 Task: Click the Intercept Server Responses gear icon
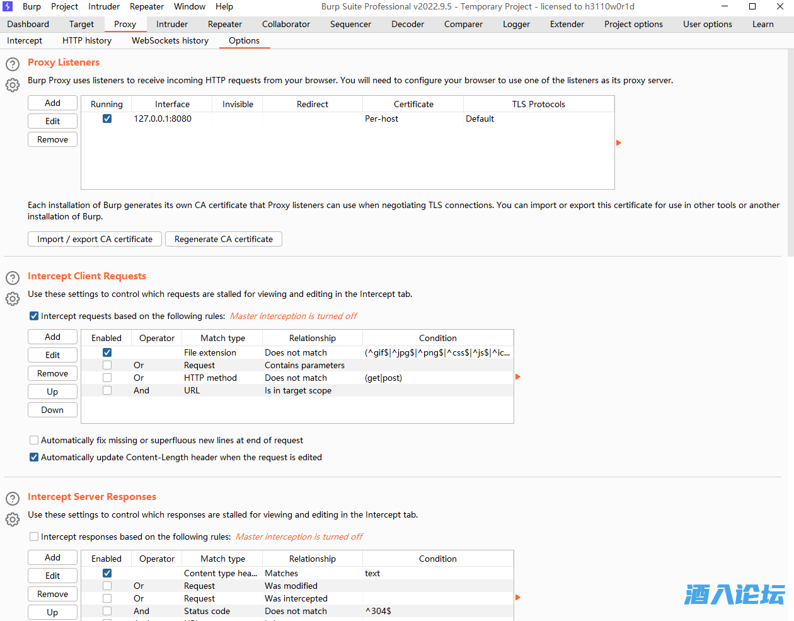click(x=13, y=519)
